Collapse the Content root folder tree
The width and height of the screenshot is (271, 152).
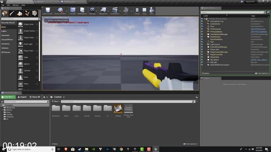(2, 105)
